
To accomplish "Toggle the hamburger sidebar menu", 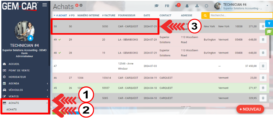I will click(45, 5).
